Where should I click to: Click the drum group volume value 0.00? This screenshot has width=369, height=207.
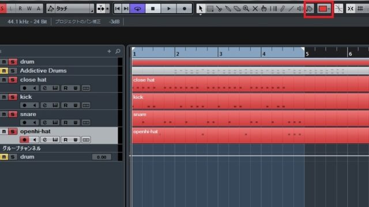101,157
